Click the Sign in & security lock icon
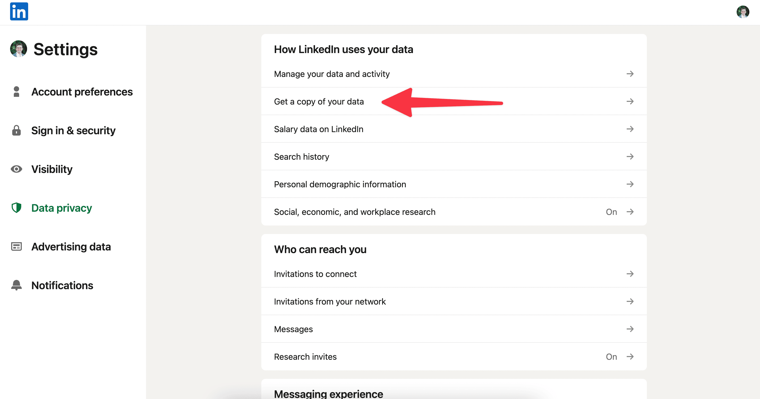The height and width of the screenshot is (399, 760). (16, 130)
